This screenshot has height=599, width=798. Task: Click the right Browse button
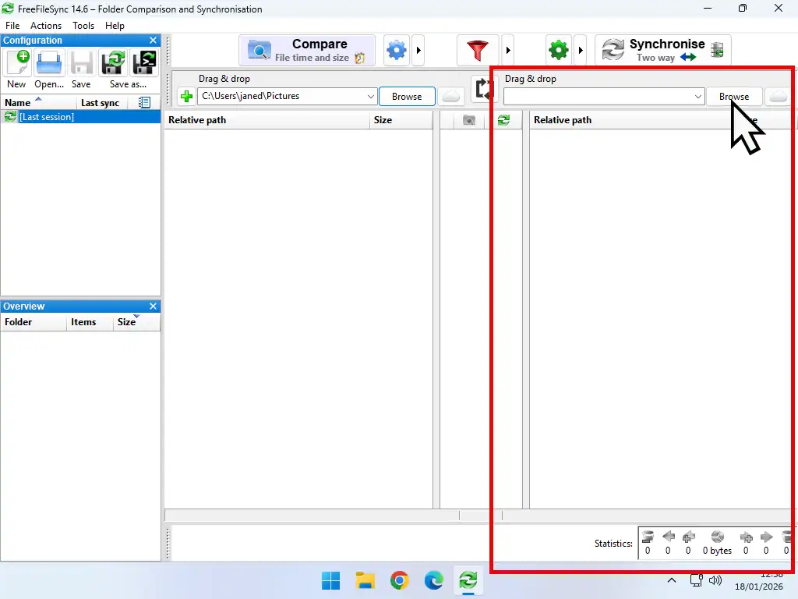(734, 96)
